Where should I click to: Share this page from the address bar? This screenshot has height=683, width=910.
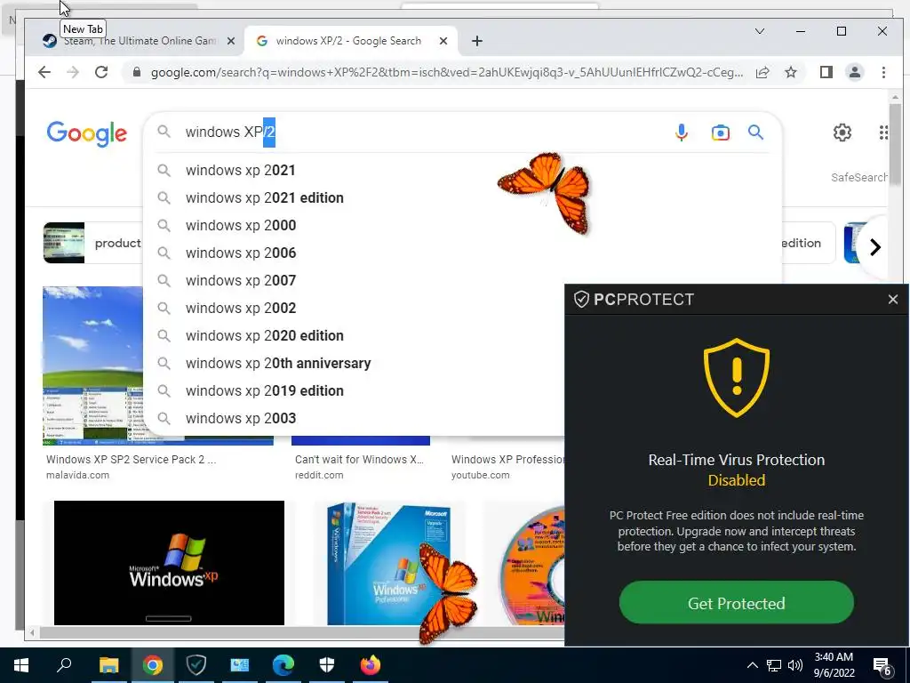coord(762,72)
